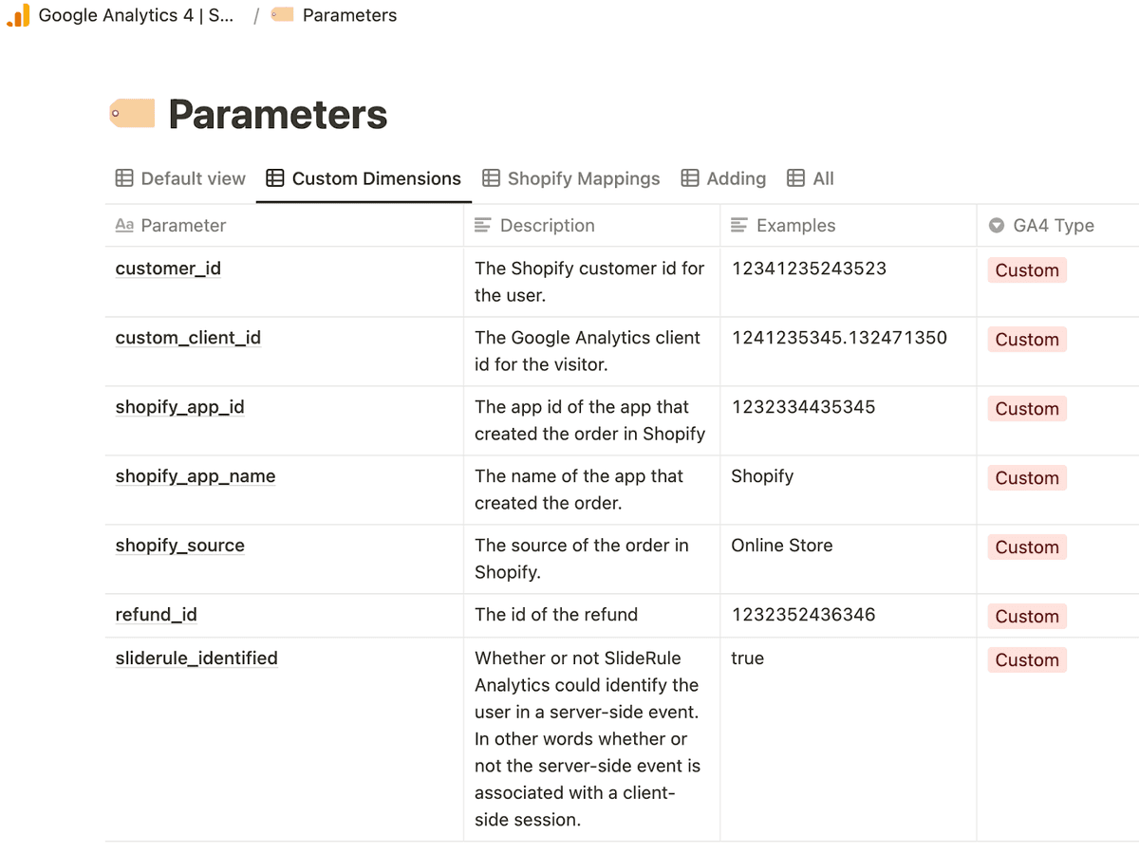
Task: Open the custom_client_id parameter page
Action: [x=188, y=338]
